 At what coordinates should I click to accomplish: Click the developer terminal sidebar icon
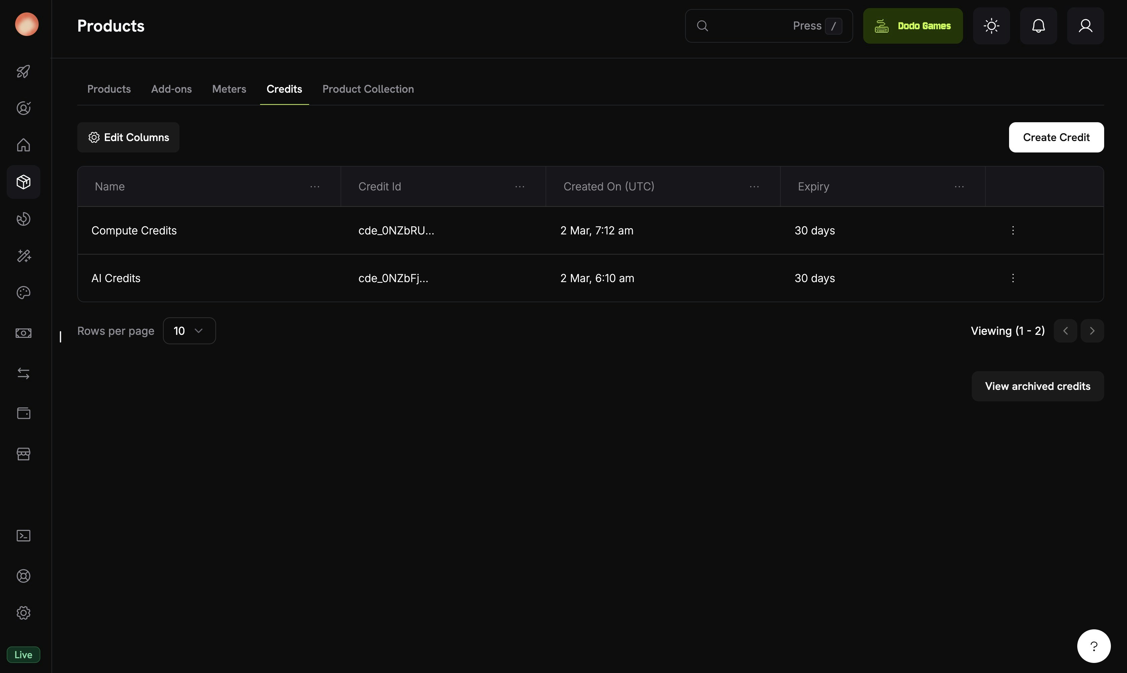coord(23,536)
